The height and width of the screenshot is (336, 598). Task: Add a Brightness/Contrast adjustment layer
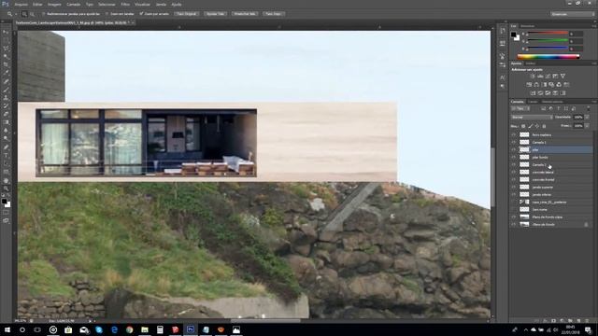(x=533, y=77)
